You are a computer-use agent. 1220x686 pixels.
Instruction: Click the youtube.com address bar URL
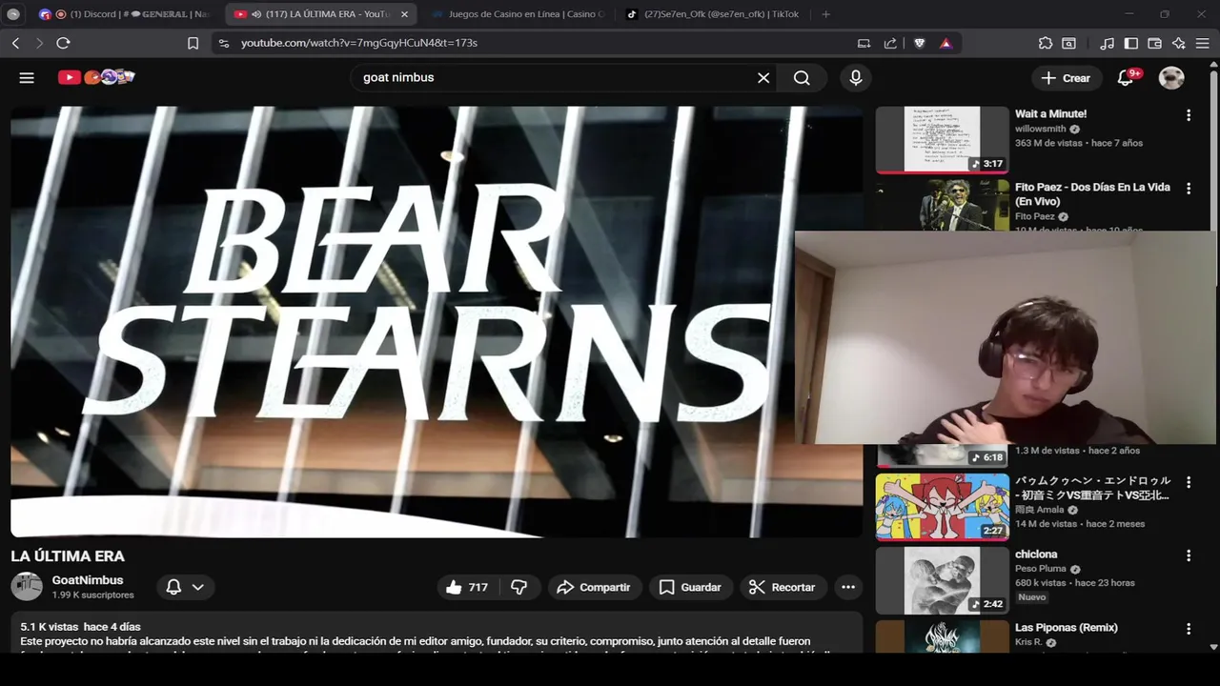click(x=359, y=43)
